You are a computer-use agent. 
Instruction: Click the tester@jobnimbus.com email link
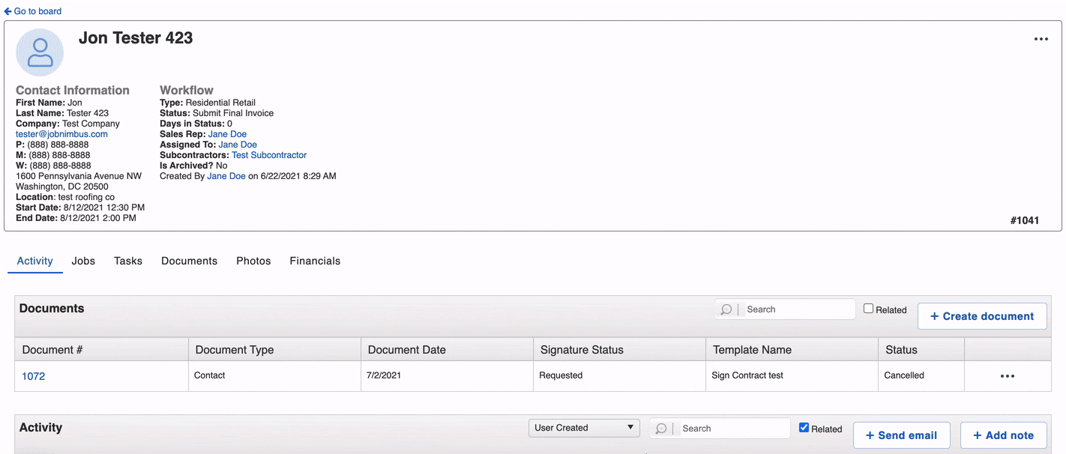pyautogui.click(x=61, y=134)
